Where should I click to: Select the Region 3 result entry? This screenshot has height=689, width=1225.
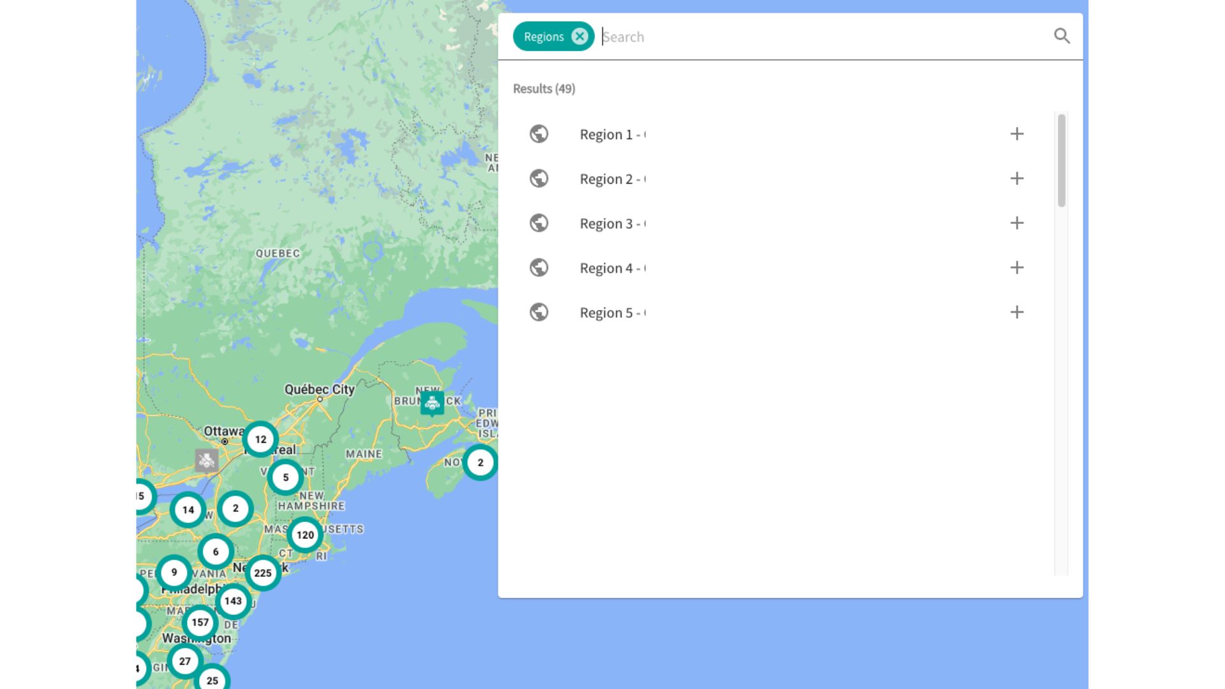[x=611, y=224]
